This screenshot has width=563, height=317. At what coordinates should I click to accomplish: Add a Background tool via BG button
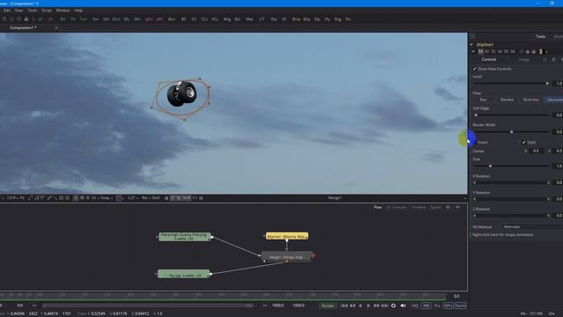[63, 19]
